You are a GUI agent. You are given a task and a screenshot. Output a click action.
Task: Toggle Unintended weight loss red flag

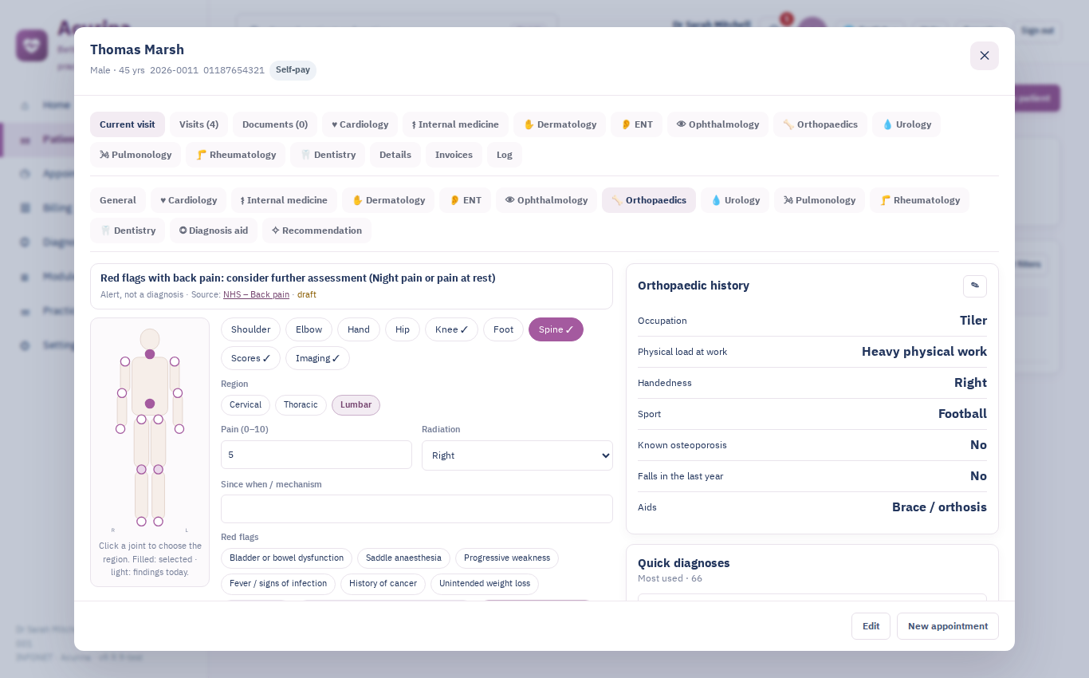pyautogui.click(x=485, y=584)
